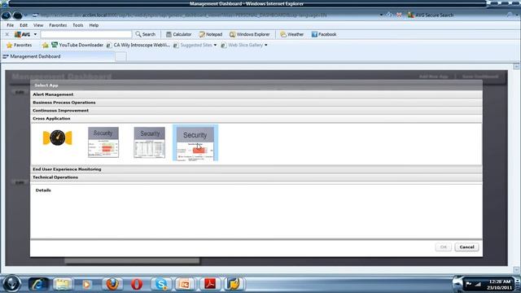Open Internet Explorer on the taskbar
Image resolution: width=521 pixels, height=293 pixels.
[x=38, y=284]
